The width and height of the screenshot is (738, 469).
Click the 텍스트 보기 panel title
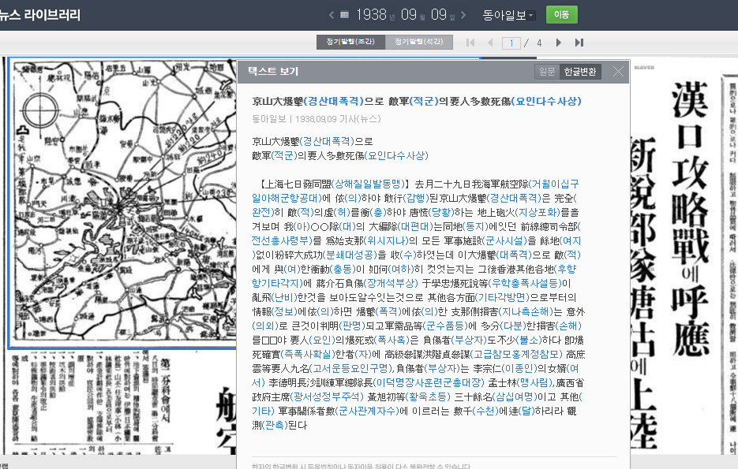click(273, 72)
